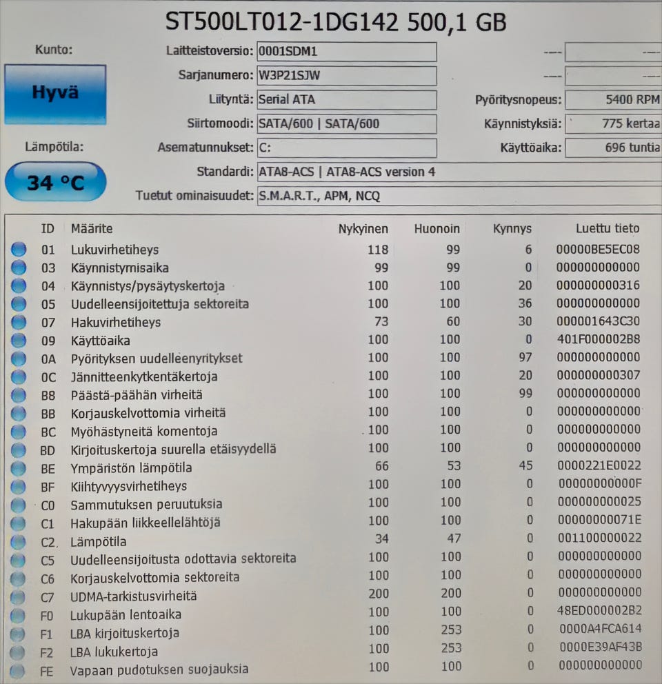Image resolution: width=662 pixels, height=684 pixels.
Task: Click the Asematunnukset field C:
Action: click(347, 148)
